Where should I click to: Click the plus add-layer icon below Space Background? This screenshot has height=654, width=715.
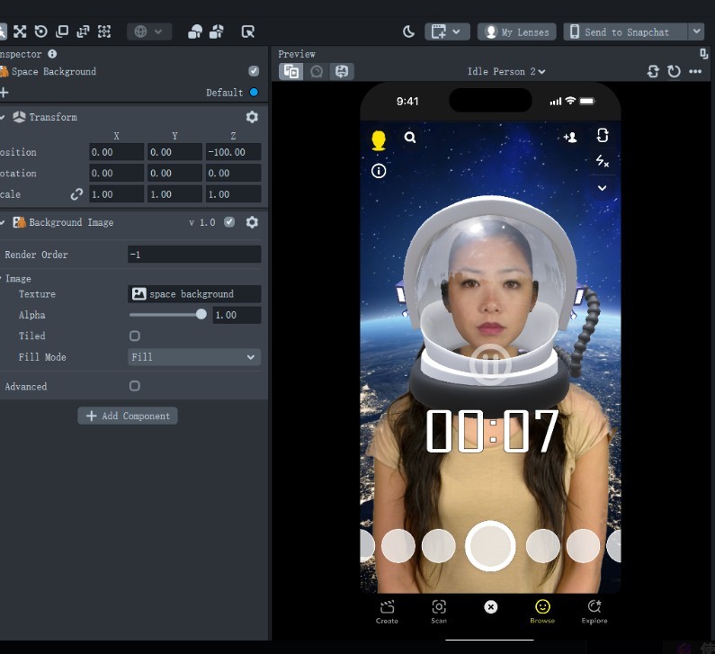(x=4, y=93)
